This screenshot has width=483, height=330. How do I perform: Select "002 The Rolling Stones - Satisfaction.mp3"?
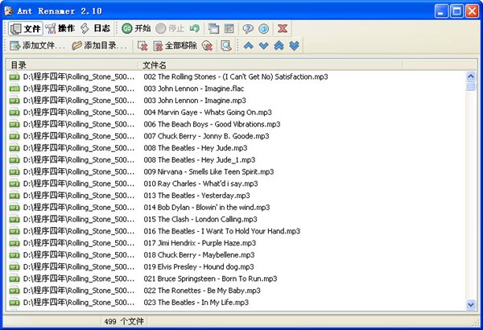coord(236,76)
